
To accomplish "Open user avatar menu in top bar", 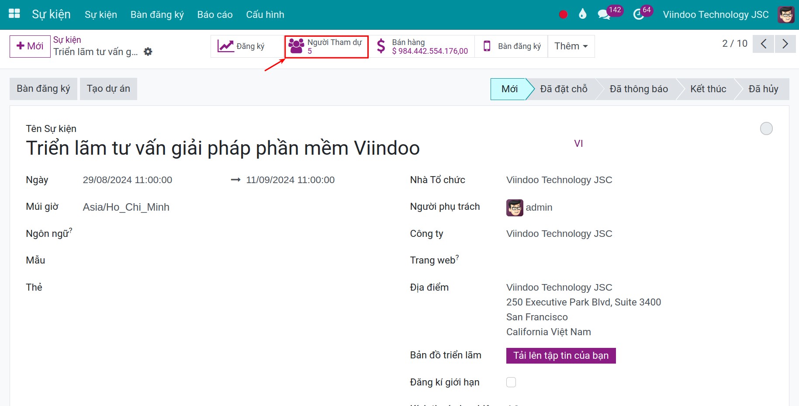I will (x=786, y=14).
